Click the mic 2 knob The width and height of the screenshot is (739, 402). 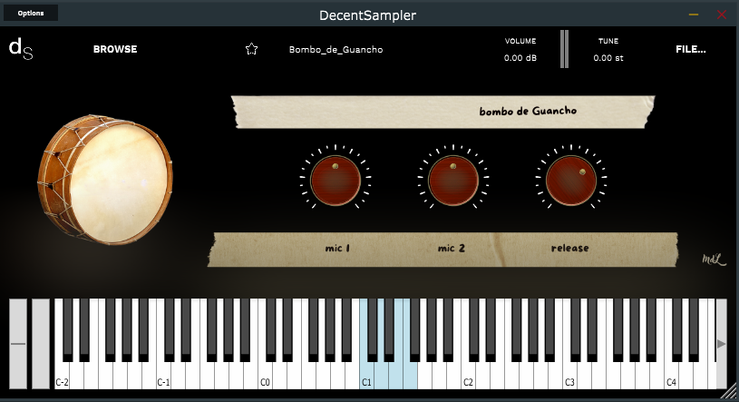coord(453,181)
